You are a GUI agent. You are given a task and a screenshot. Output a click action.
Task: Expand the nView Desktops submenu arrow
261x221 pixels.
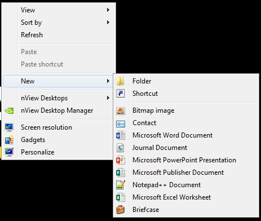coord(108,98)
